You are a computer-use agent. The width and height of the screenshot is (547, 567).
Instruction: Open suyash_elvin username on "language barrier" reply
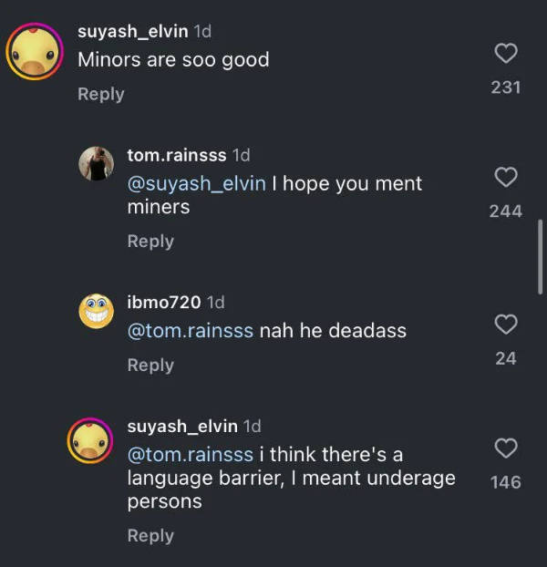point(182,426)
